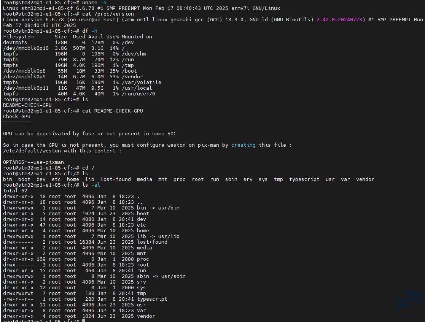Click the highlighted word 'creating' in README text
This screenshot has width=425, height=322.
pos(243,145)
